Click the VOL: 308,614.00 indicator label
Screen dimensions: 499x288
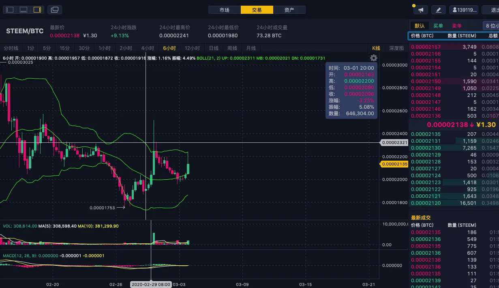tap(20, 226)
